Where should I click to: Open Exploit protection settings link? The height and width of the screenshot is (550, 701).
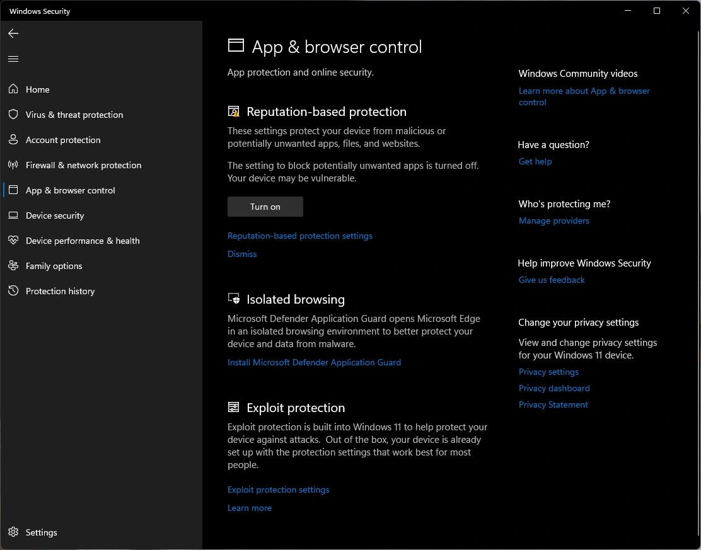click(x=278, y=490)
